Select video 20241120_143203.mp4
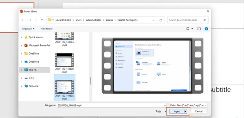The width and height of the screenshot is (244, 118). click(64, 39)
